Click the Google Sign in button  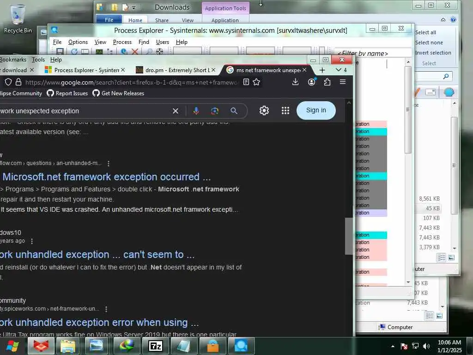coord(316,110)
